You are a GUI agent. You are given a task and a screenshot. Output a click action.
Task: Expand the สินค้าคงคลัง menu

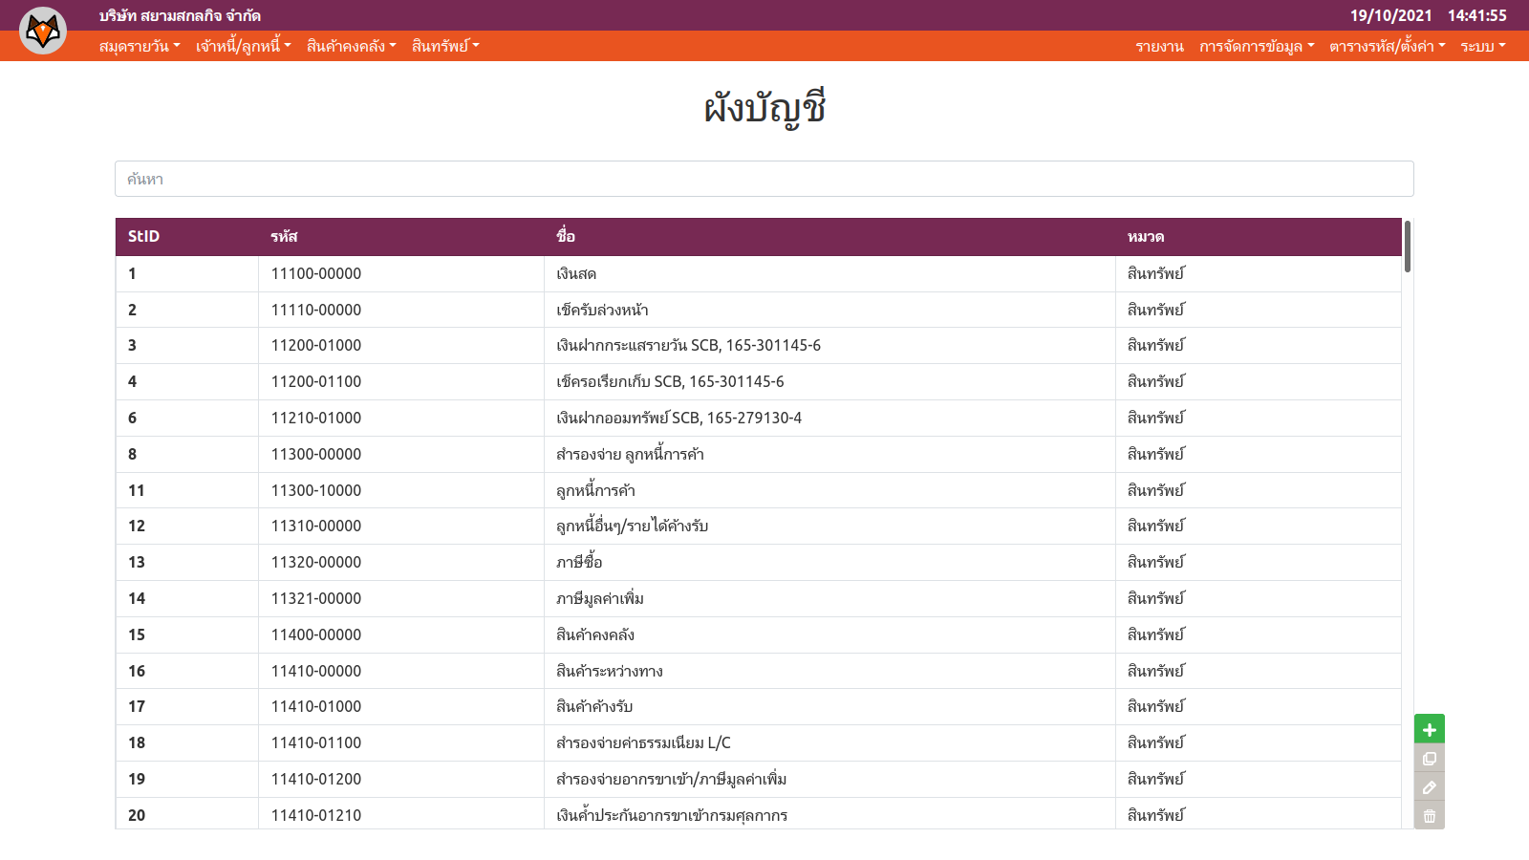click(x=351, y=46)
